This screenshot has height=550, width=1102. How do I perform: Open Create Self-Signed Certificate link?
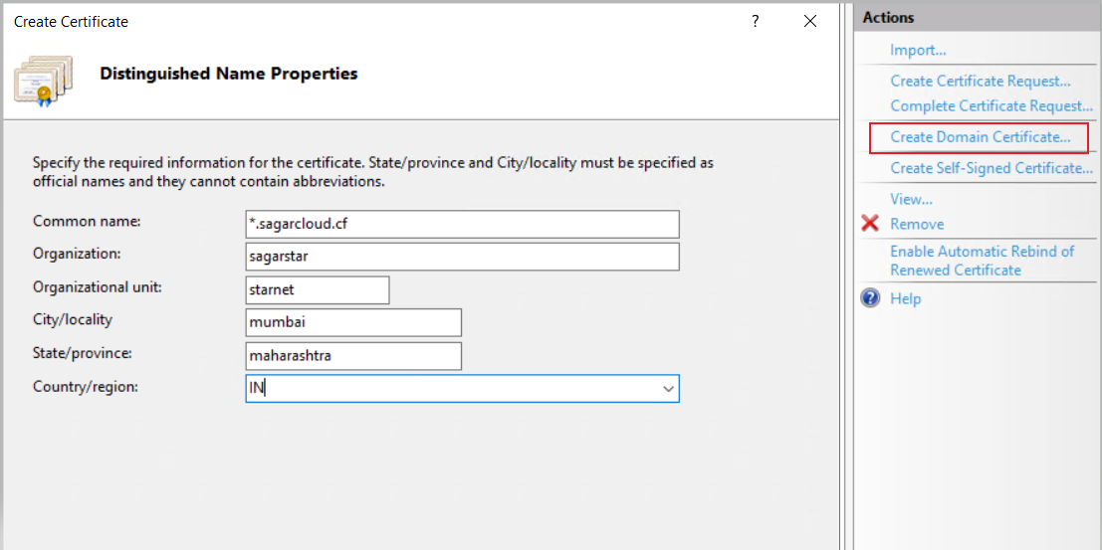pyautogui.click(x=991, y=168)
